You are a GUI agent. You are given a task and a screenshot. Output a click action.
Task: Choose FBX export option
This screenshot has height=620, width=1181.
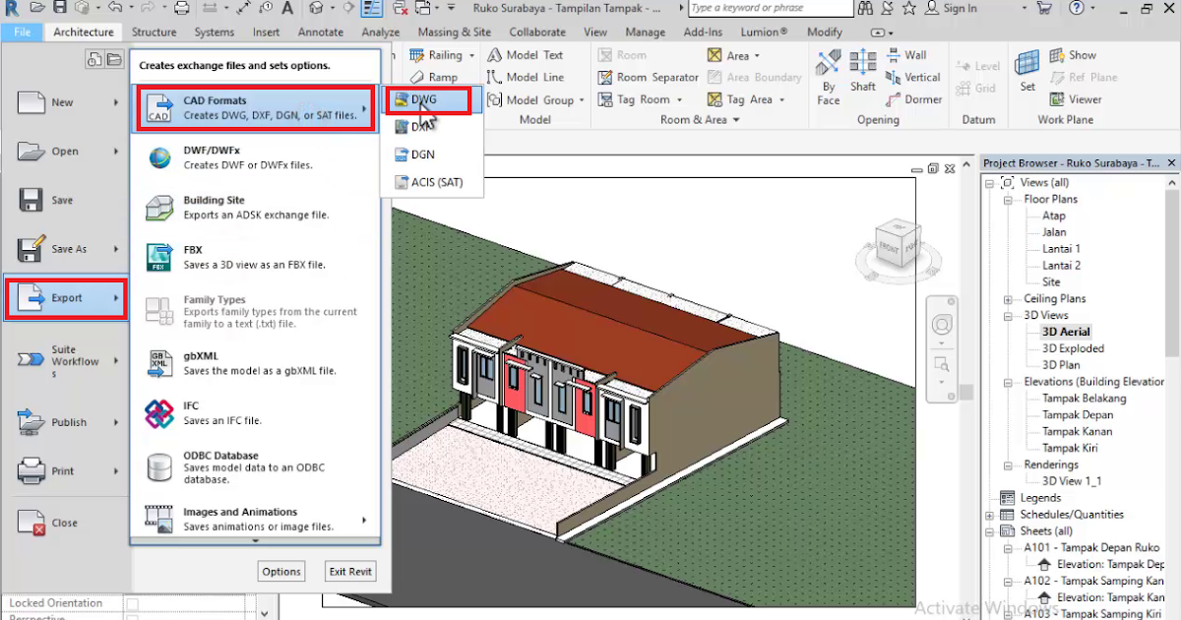click(x=255, y=258)
